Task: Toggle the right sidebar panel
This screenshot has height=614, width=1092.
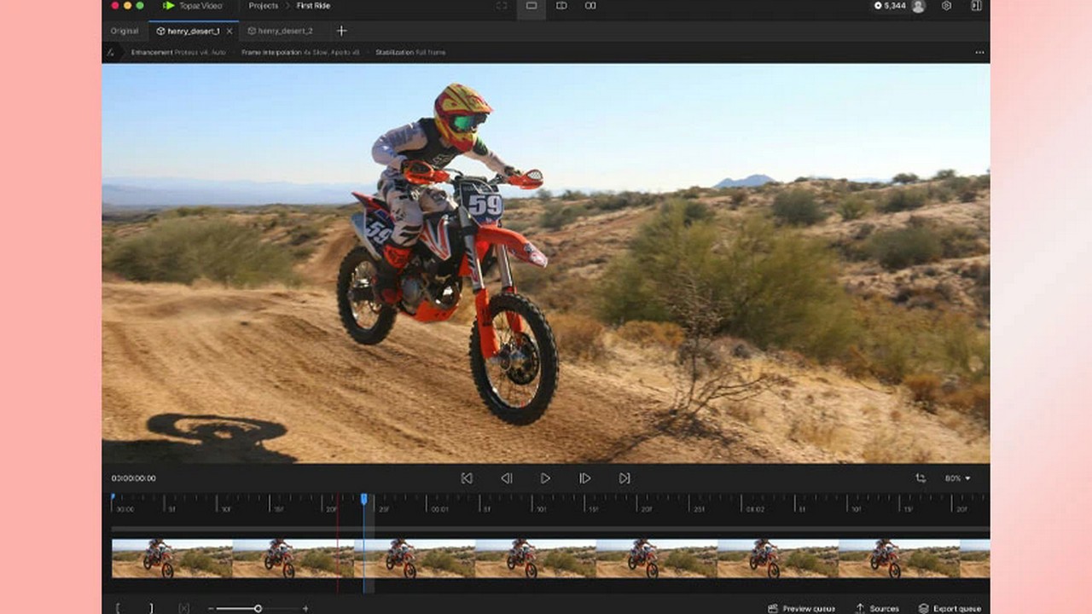Action: [x=976, y=6]
